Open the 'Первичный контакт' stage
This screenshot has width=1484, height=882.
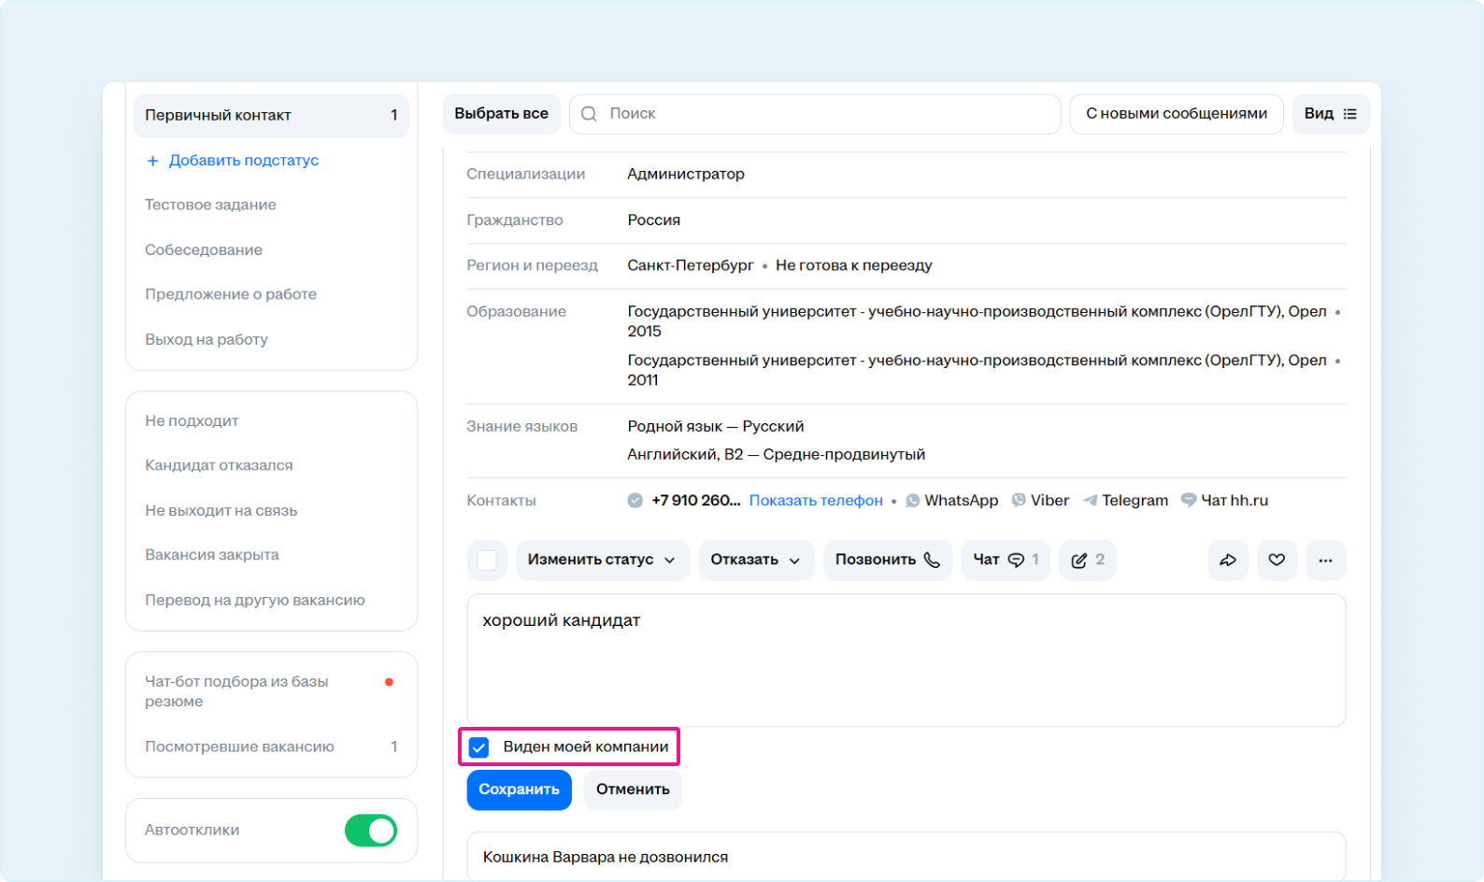[271, 116]
